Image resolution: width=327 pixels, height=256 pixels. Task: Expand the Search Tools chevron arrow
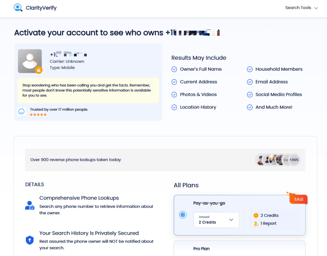tap(316, 8)
